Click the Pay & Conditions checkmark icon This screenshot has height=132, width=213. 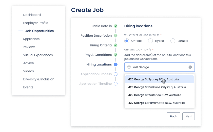pyautogui.click(x=115, y=55)
